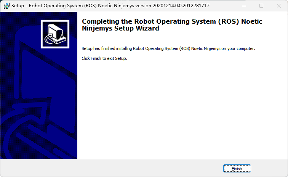Minimize the ROS Setup window

pyautogui.click(x=244, y=6)
